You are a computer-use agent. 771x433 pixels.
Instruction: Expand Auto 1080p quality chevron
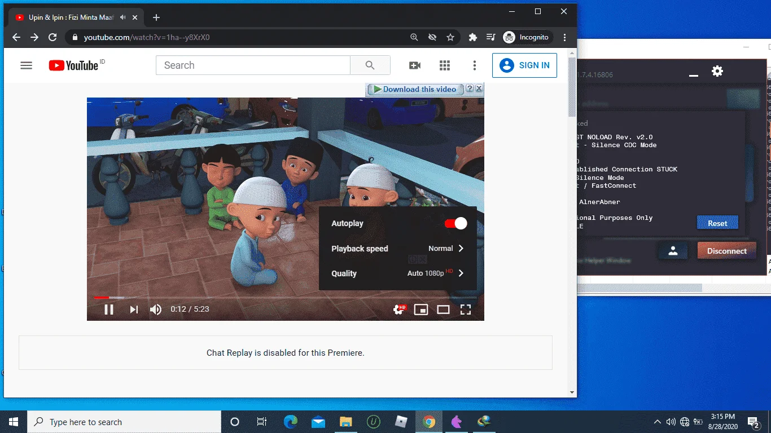click(x=461, y=273)
